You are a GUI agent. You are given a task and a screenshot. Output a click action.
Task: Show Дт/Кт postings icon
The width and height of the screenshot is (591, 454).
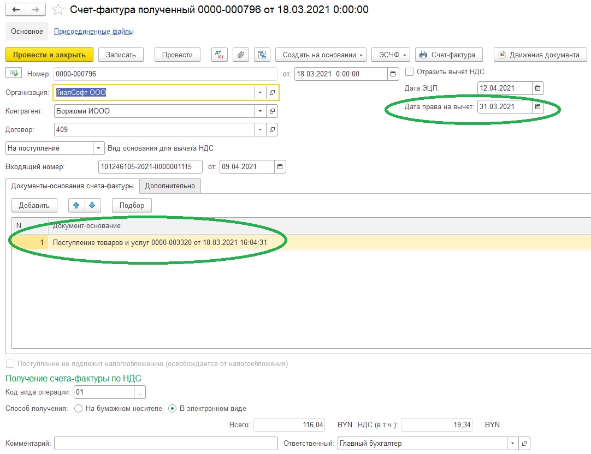pyautogui.click(x=220, y=55)
